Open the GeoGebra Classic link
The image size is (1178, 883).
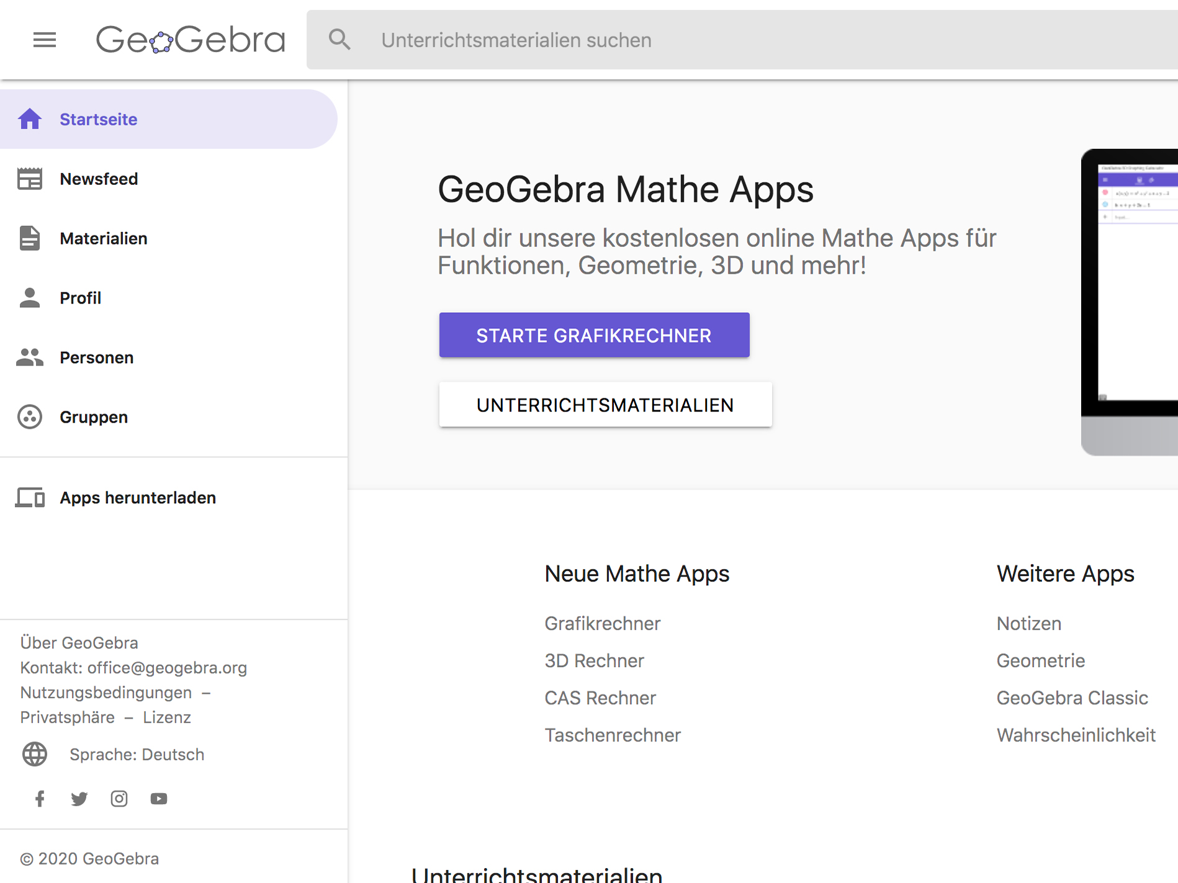click(1072, 698)
